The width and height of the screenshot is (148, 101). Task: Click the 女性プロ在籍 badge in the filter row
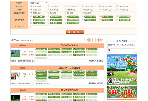pyautogui.click(x=125, y=20)
